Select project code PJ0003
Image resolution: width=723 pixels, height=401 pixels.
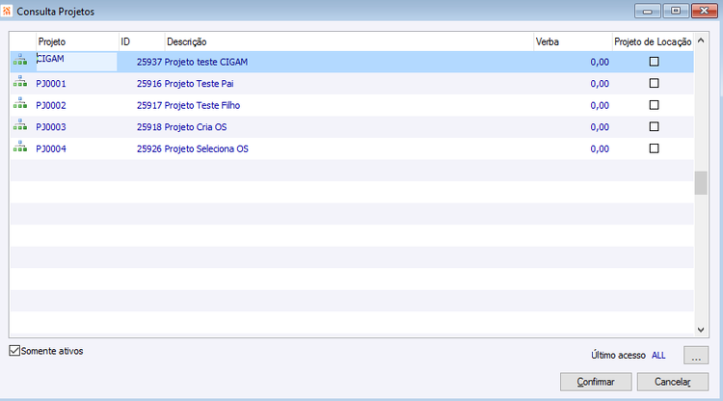pos(51,126)
